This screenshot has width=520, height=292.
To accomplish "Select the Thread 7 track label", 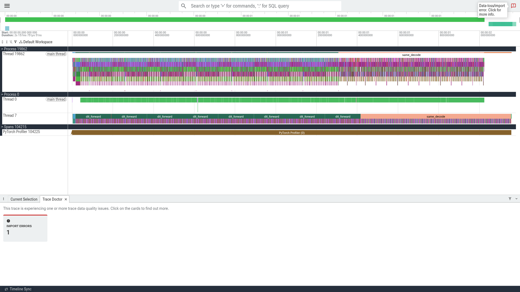I will click(10, 115).
